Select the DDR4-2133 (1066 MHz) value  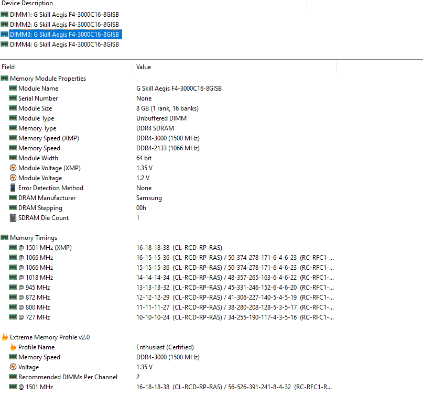tap(168, 148)
